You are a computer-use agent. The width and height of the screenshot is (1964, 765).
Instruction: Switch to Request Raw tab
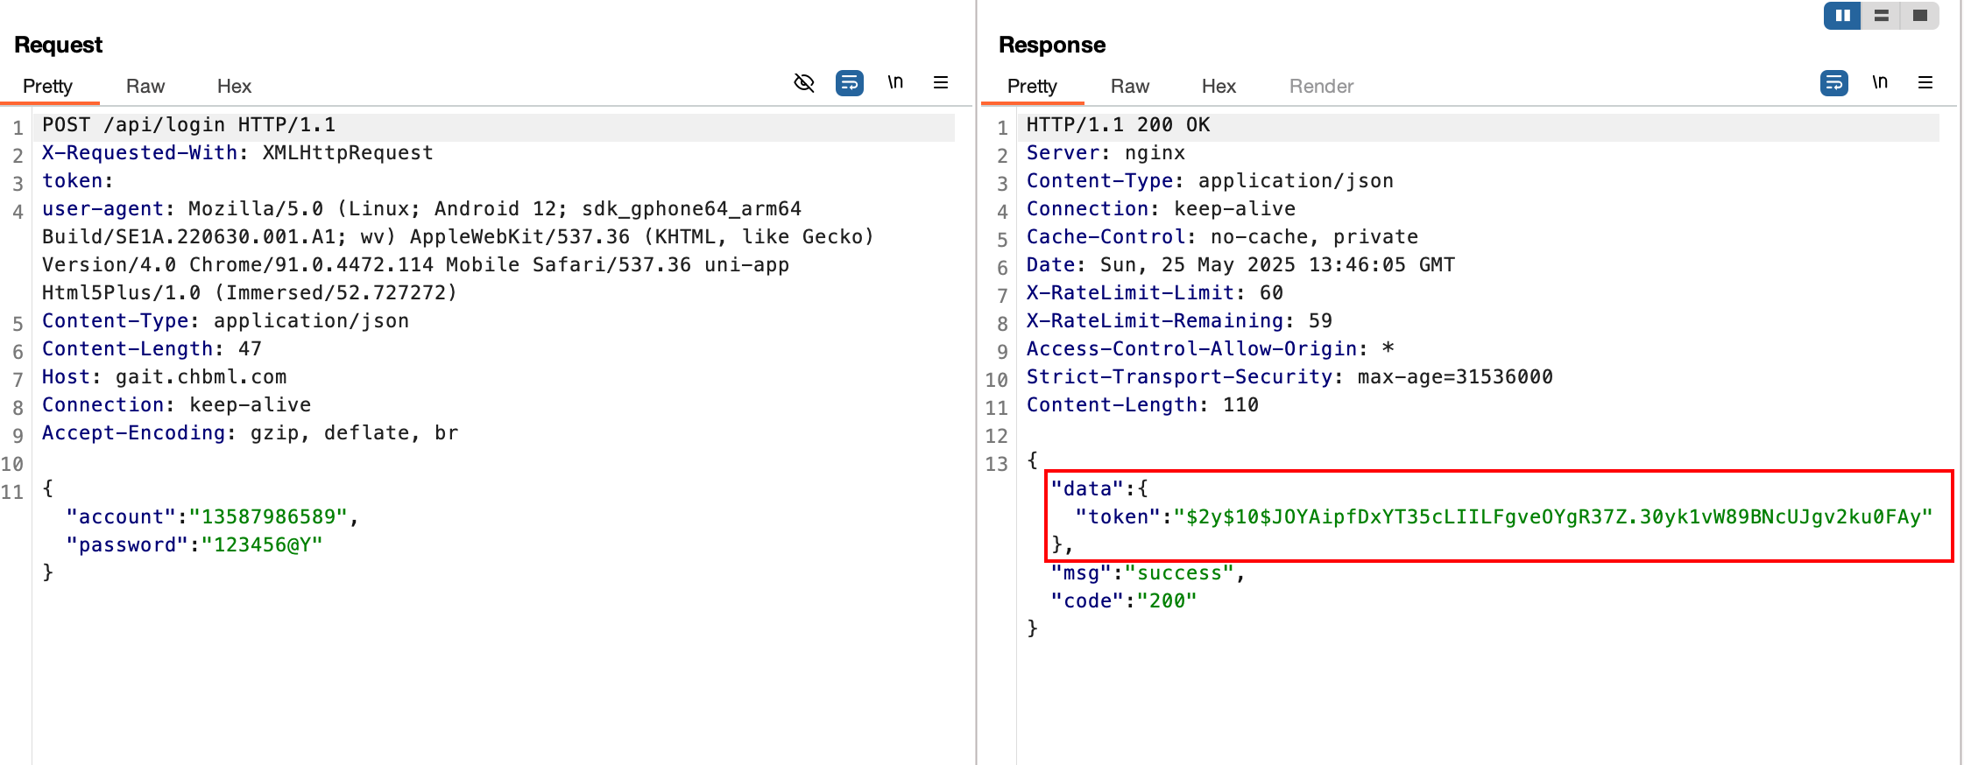(x=145, y=86)
